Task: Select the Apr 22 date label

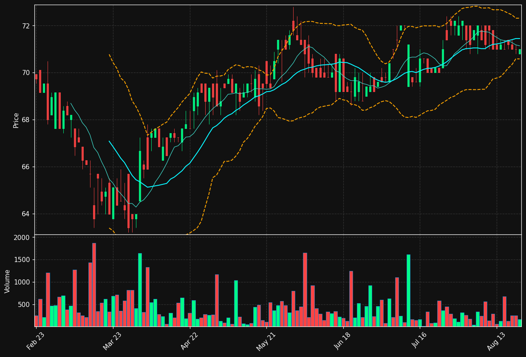Action: point(189,340)
